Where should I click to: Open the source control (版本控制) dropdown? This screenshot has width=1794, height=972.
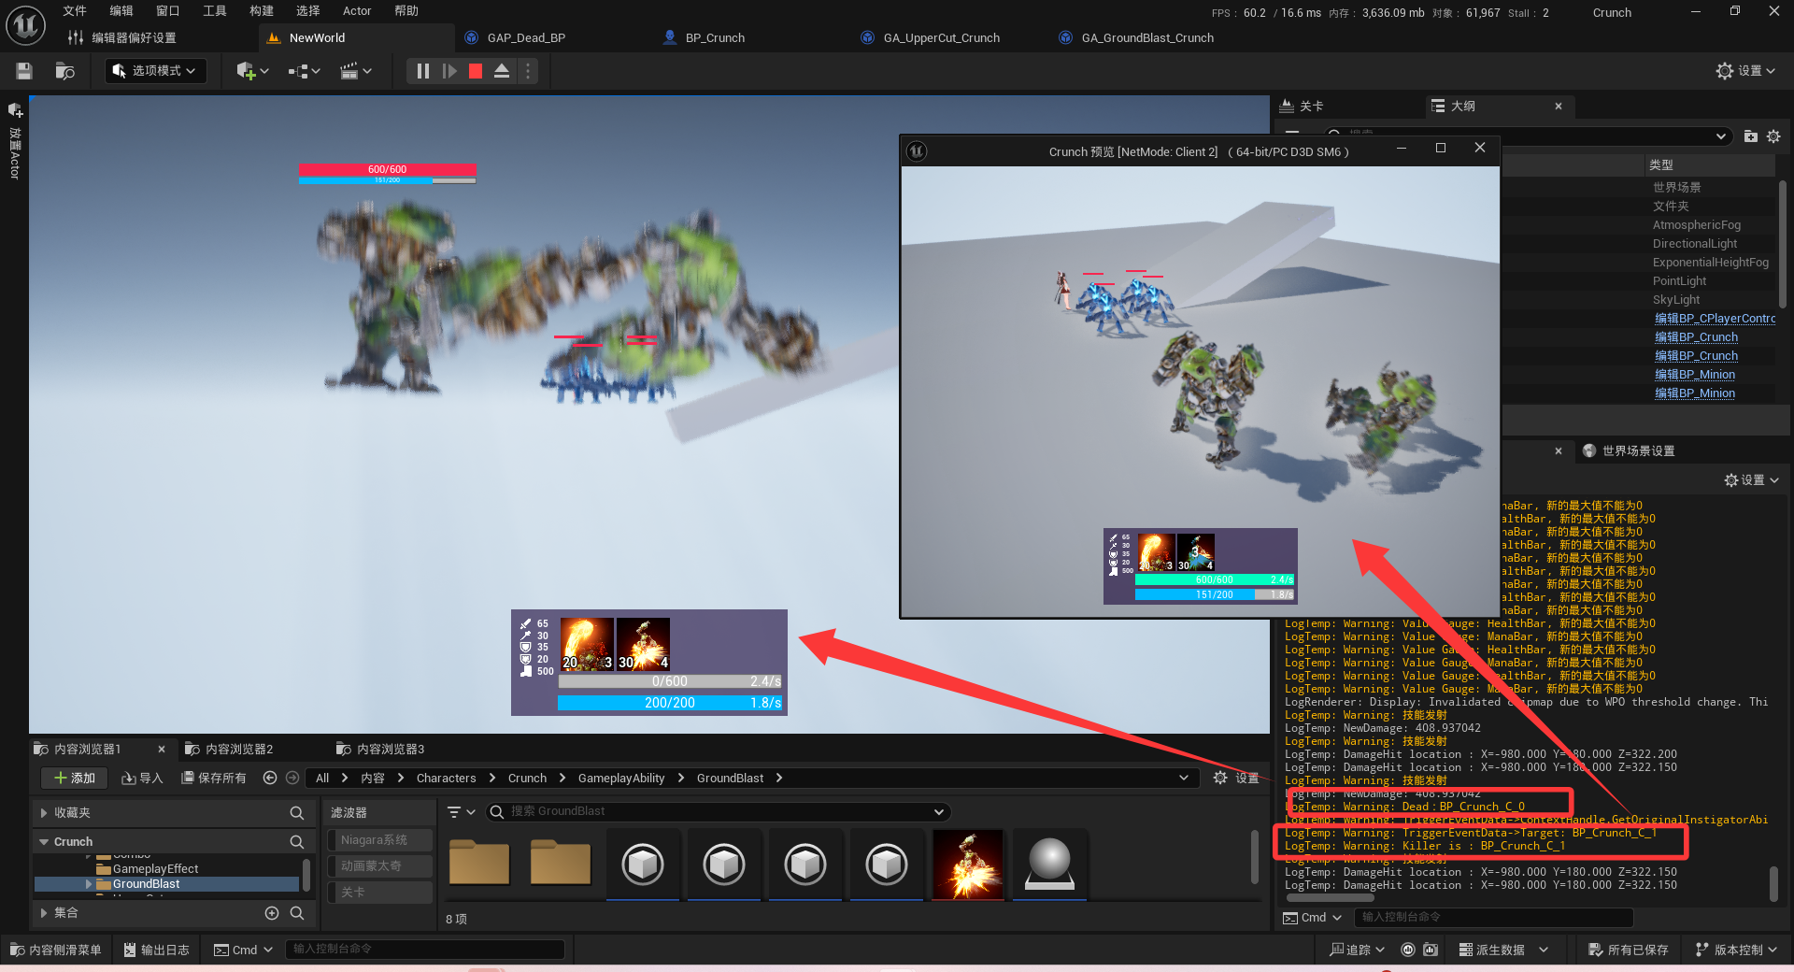coord(1737,950)
